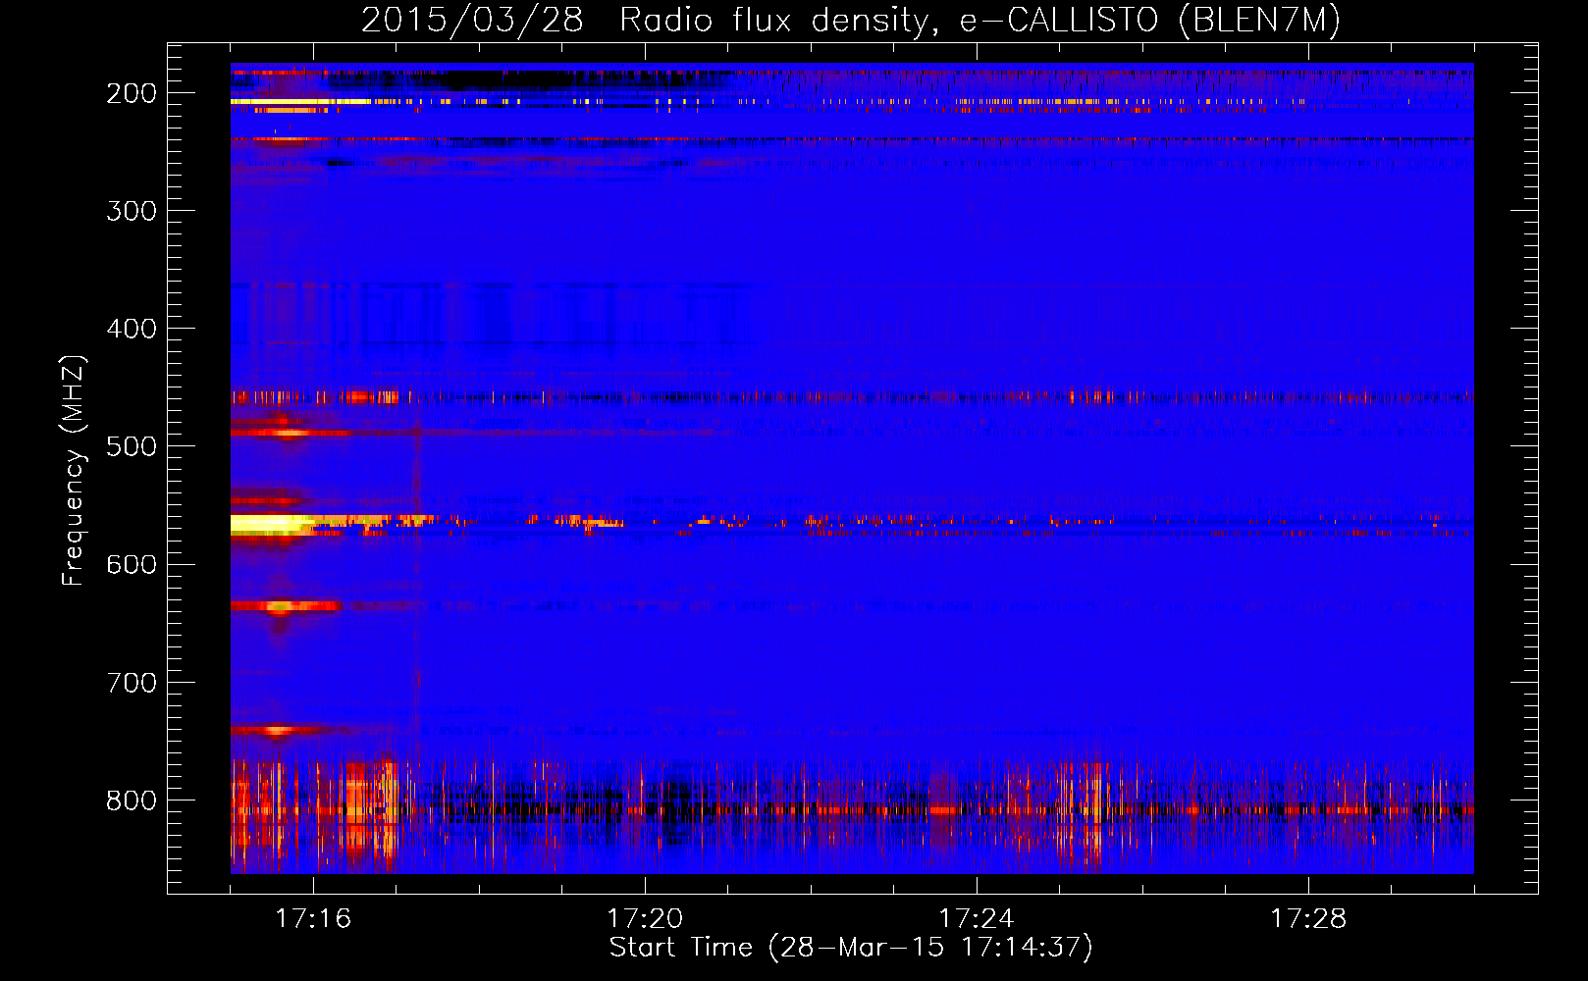The height and width of the screenshot is (981, 1588).
Task: Select the 800 frequency tick label
Action: click(x=132, y=800)
